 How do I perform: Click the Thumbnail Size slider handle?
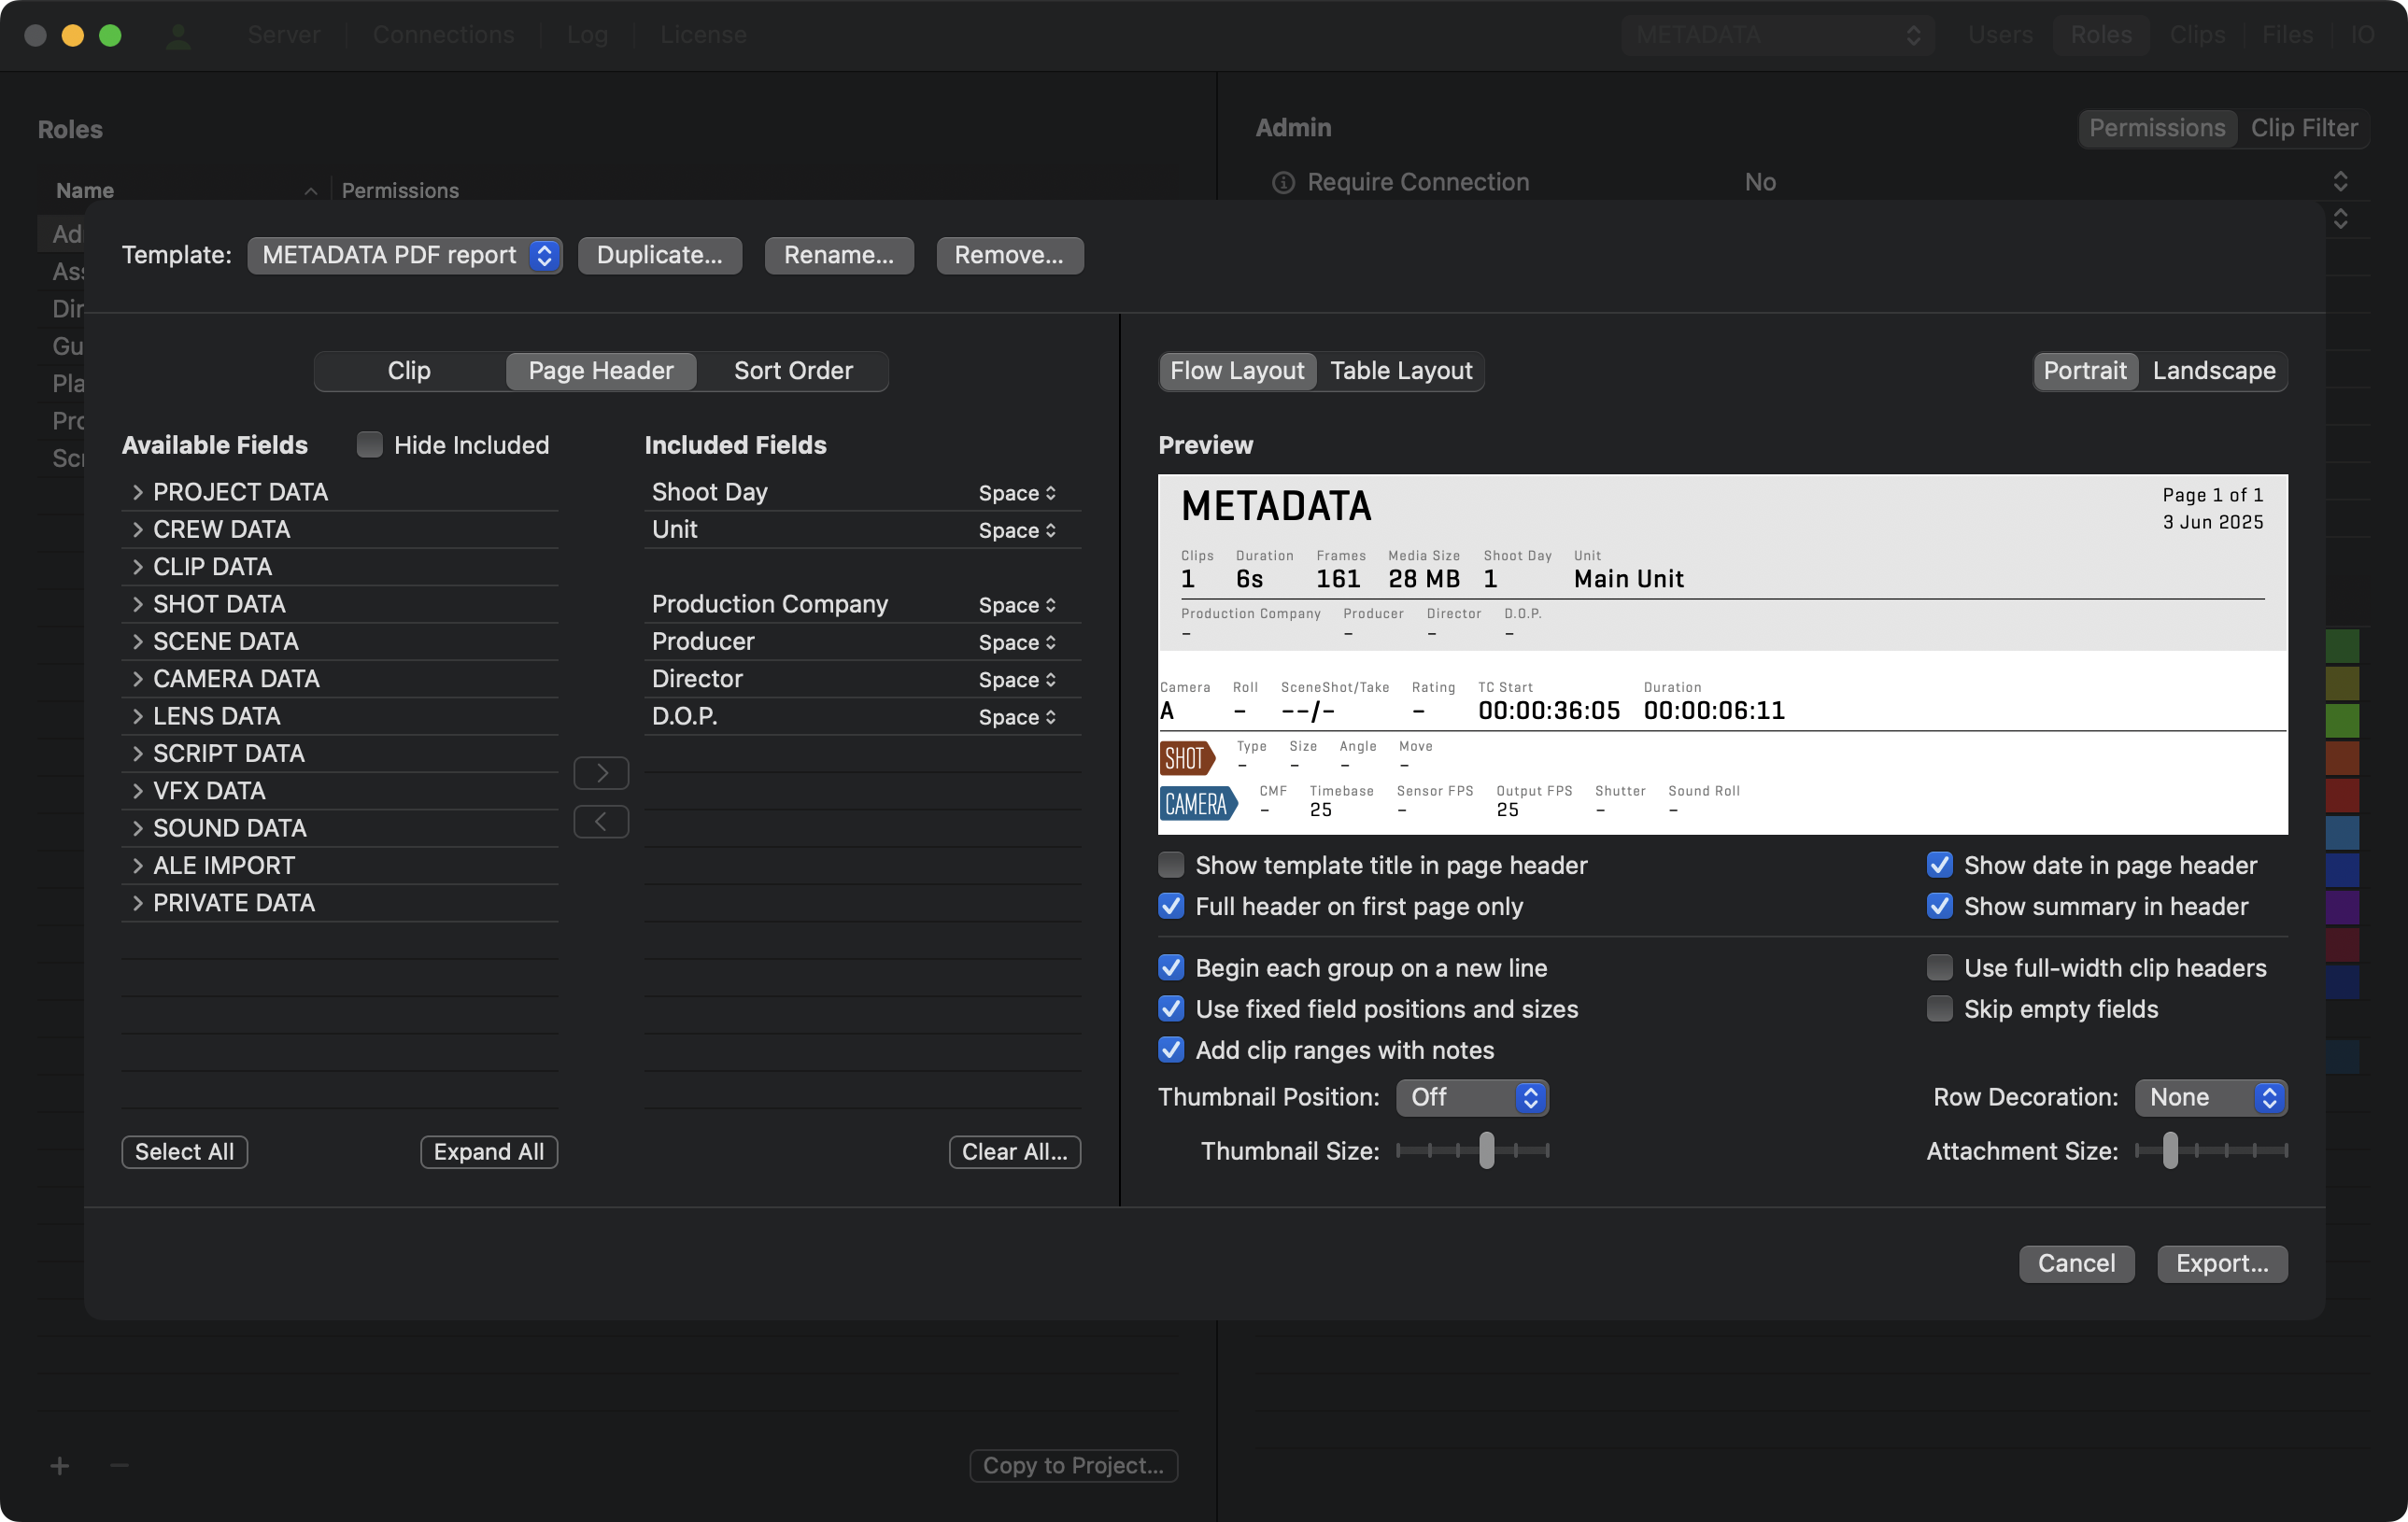pos(1486,1150)
